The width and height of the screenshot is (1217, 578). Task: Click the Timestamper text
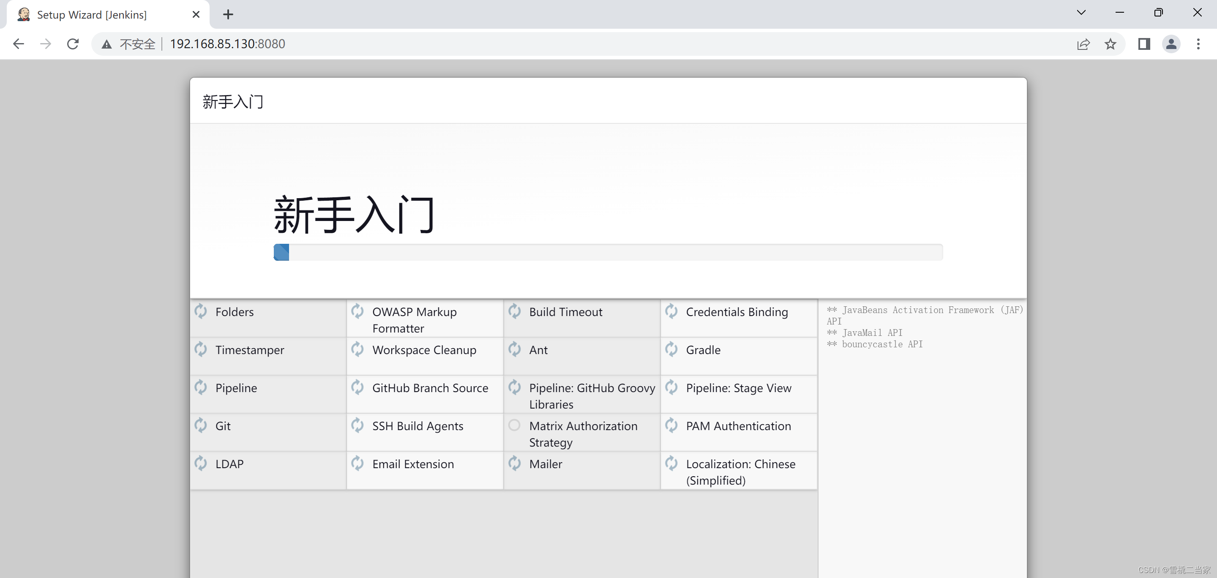[249, 350]
